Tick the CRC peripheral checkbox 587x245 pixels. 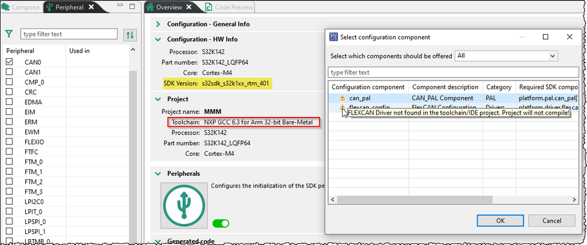tap(9, 92)
